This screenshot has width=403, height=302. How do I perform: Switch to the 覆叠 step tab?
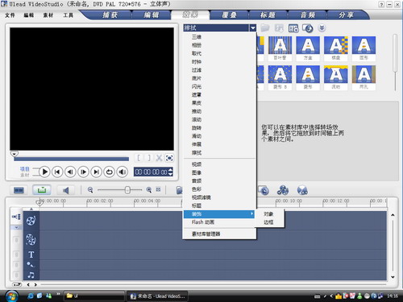point(229,14)
